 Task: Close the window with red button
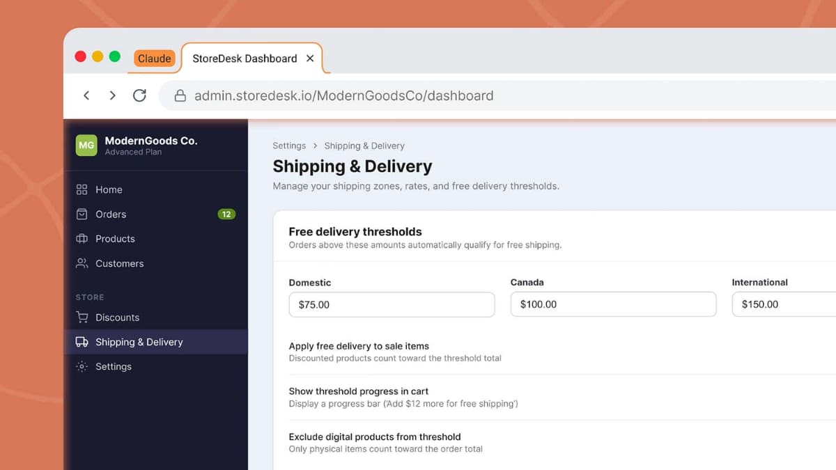pyautogui.click(x=80, y=57)
